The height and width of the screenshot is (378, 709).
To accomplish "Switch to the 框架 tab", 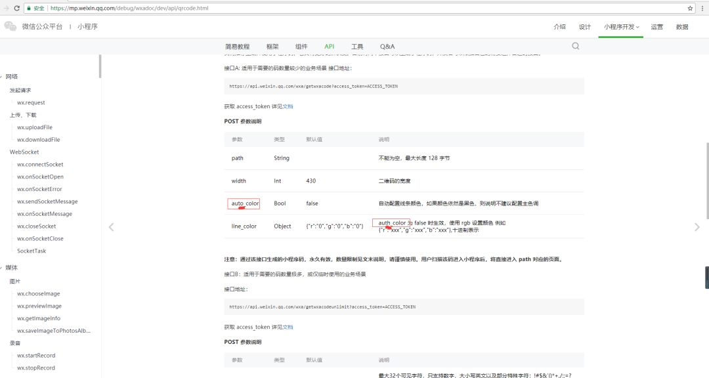I will (x=272, y=47).
